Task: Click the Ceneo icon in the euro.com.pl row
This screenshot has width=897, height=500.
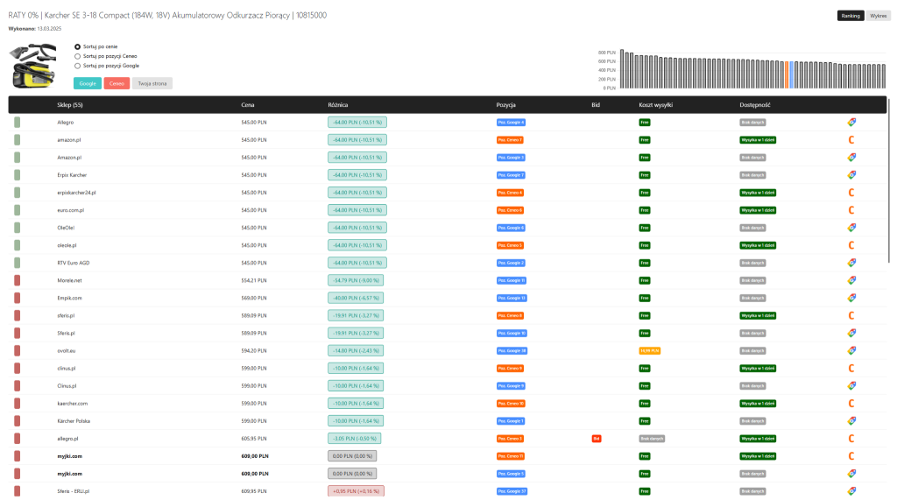Action: (851, 210)
